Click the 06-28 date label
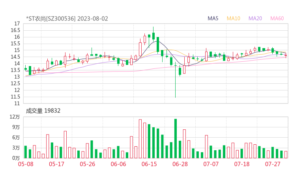This screenshot has width=292, height=173. 180,164
